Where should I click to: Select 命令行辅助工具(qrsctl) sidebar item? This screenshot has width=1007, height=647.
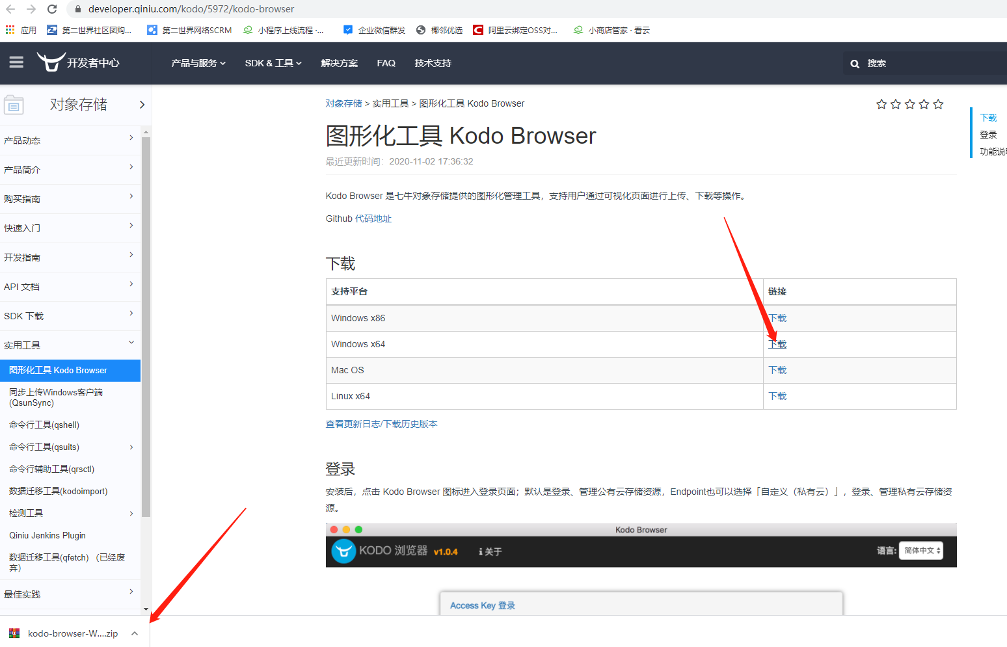[x=52, y=469]
